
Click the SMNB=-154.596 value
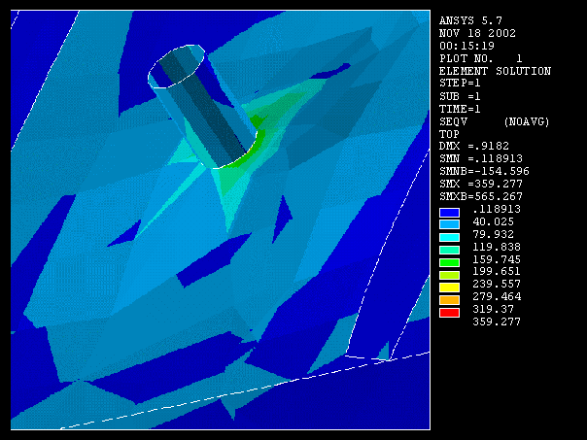(484, 171)
